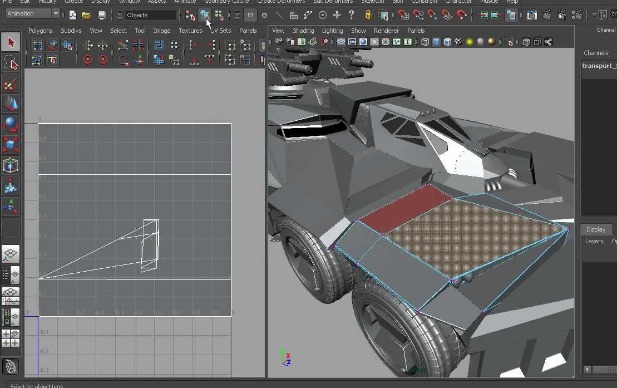Switch to the Display layer tab
The width and height of the screenshot is (617, 388).
click(x=595, y=229)
